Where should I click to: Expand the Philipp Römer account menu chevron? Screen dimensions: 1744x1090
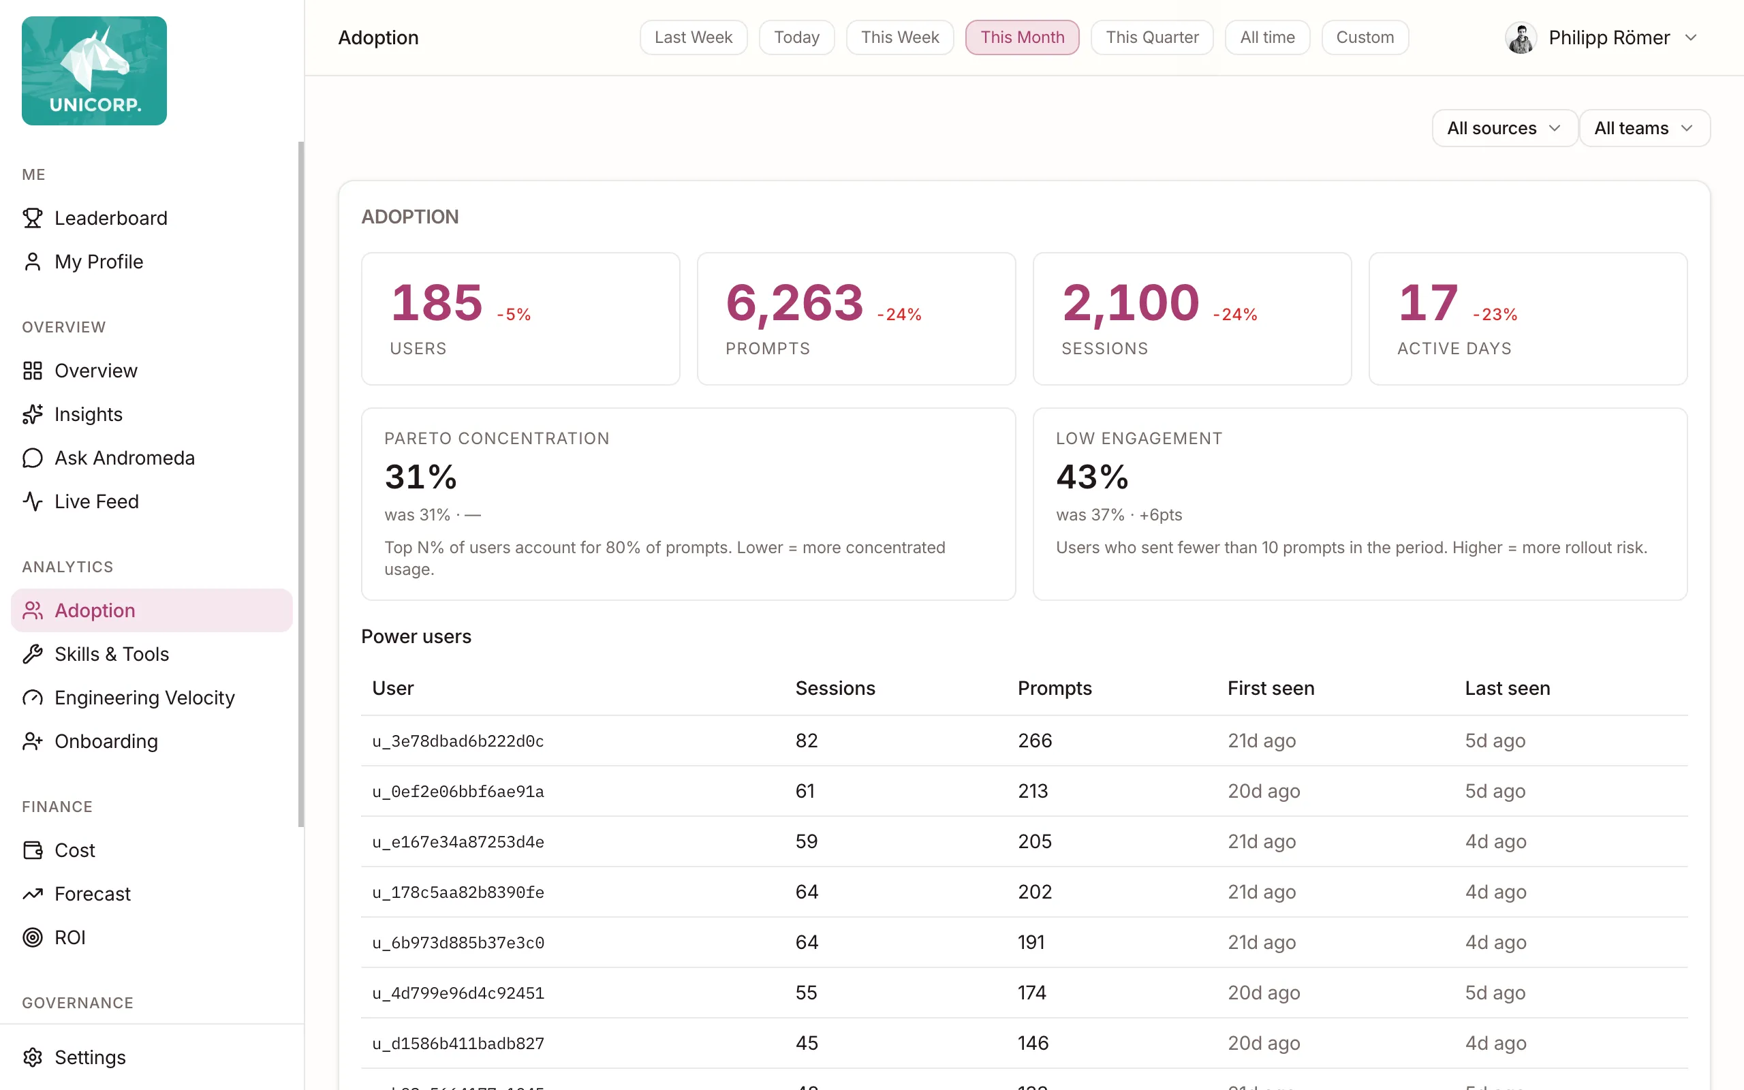pyautogui.click(x=1691, y=37)
